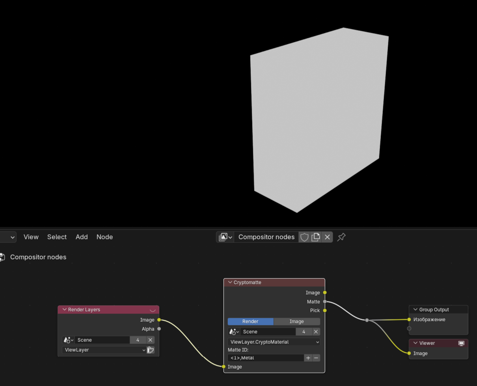The image size is (477, 386).
Task: Open the Select menu
Action: click(57, 237)
